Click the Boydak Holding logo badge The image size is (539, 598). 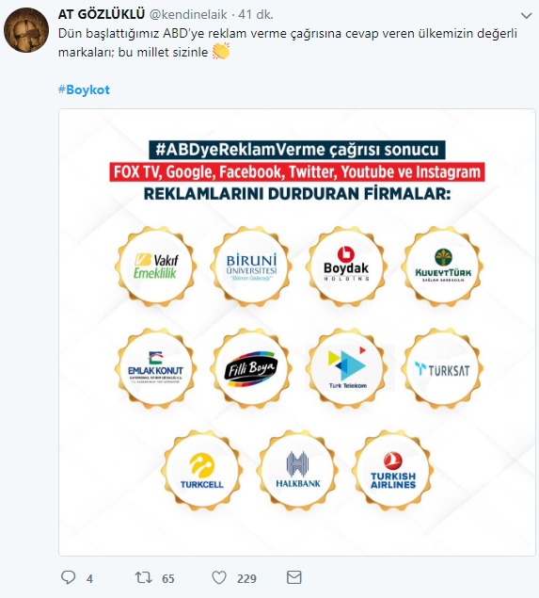click(347, 267)
